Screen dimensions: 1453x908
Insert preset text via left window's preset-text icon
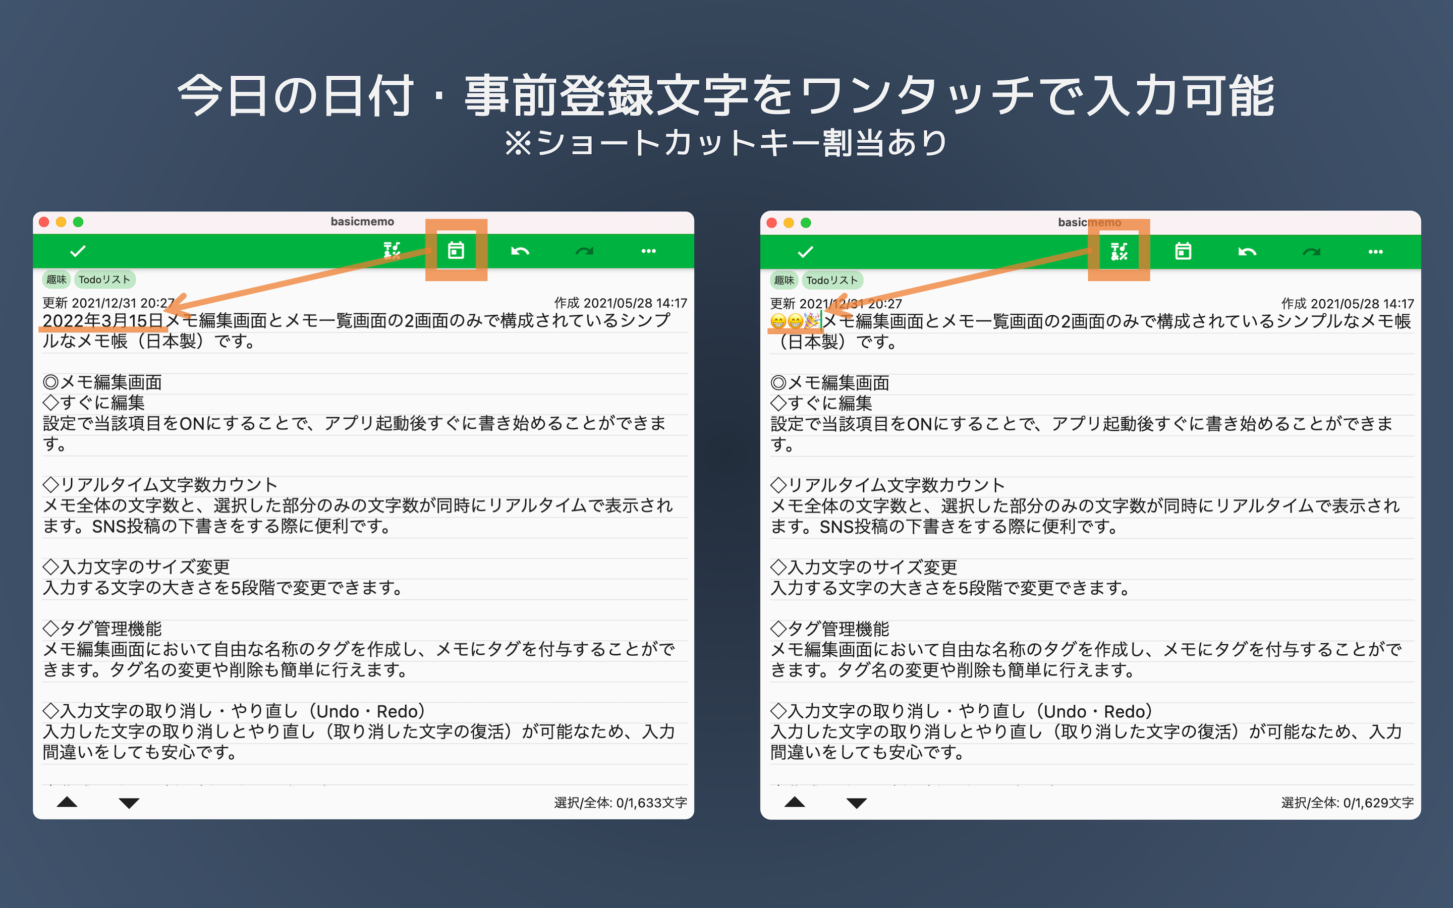[392, 250]
